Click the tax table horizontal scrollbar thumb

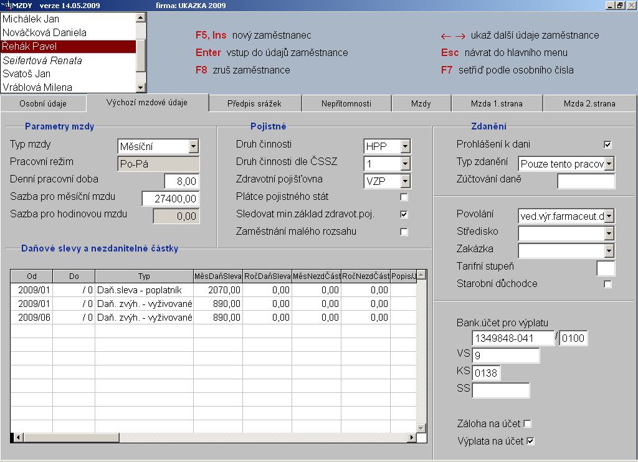point(72,438)
